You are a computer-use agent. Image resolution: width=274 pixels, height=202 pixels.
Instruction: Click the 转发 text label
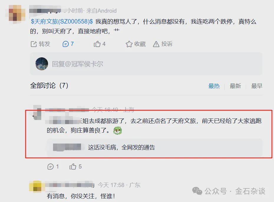tap(44, 44)
